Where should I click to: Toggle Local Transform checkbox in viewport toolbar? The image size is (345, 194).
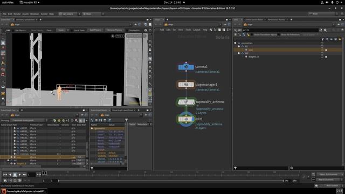coord(72,30)
